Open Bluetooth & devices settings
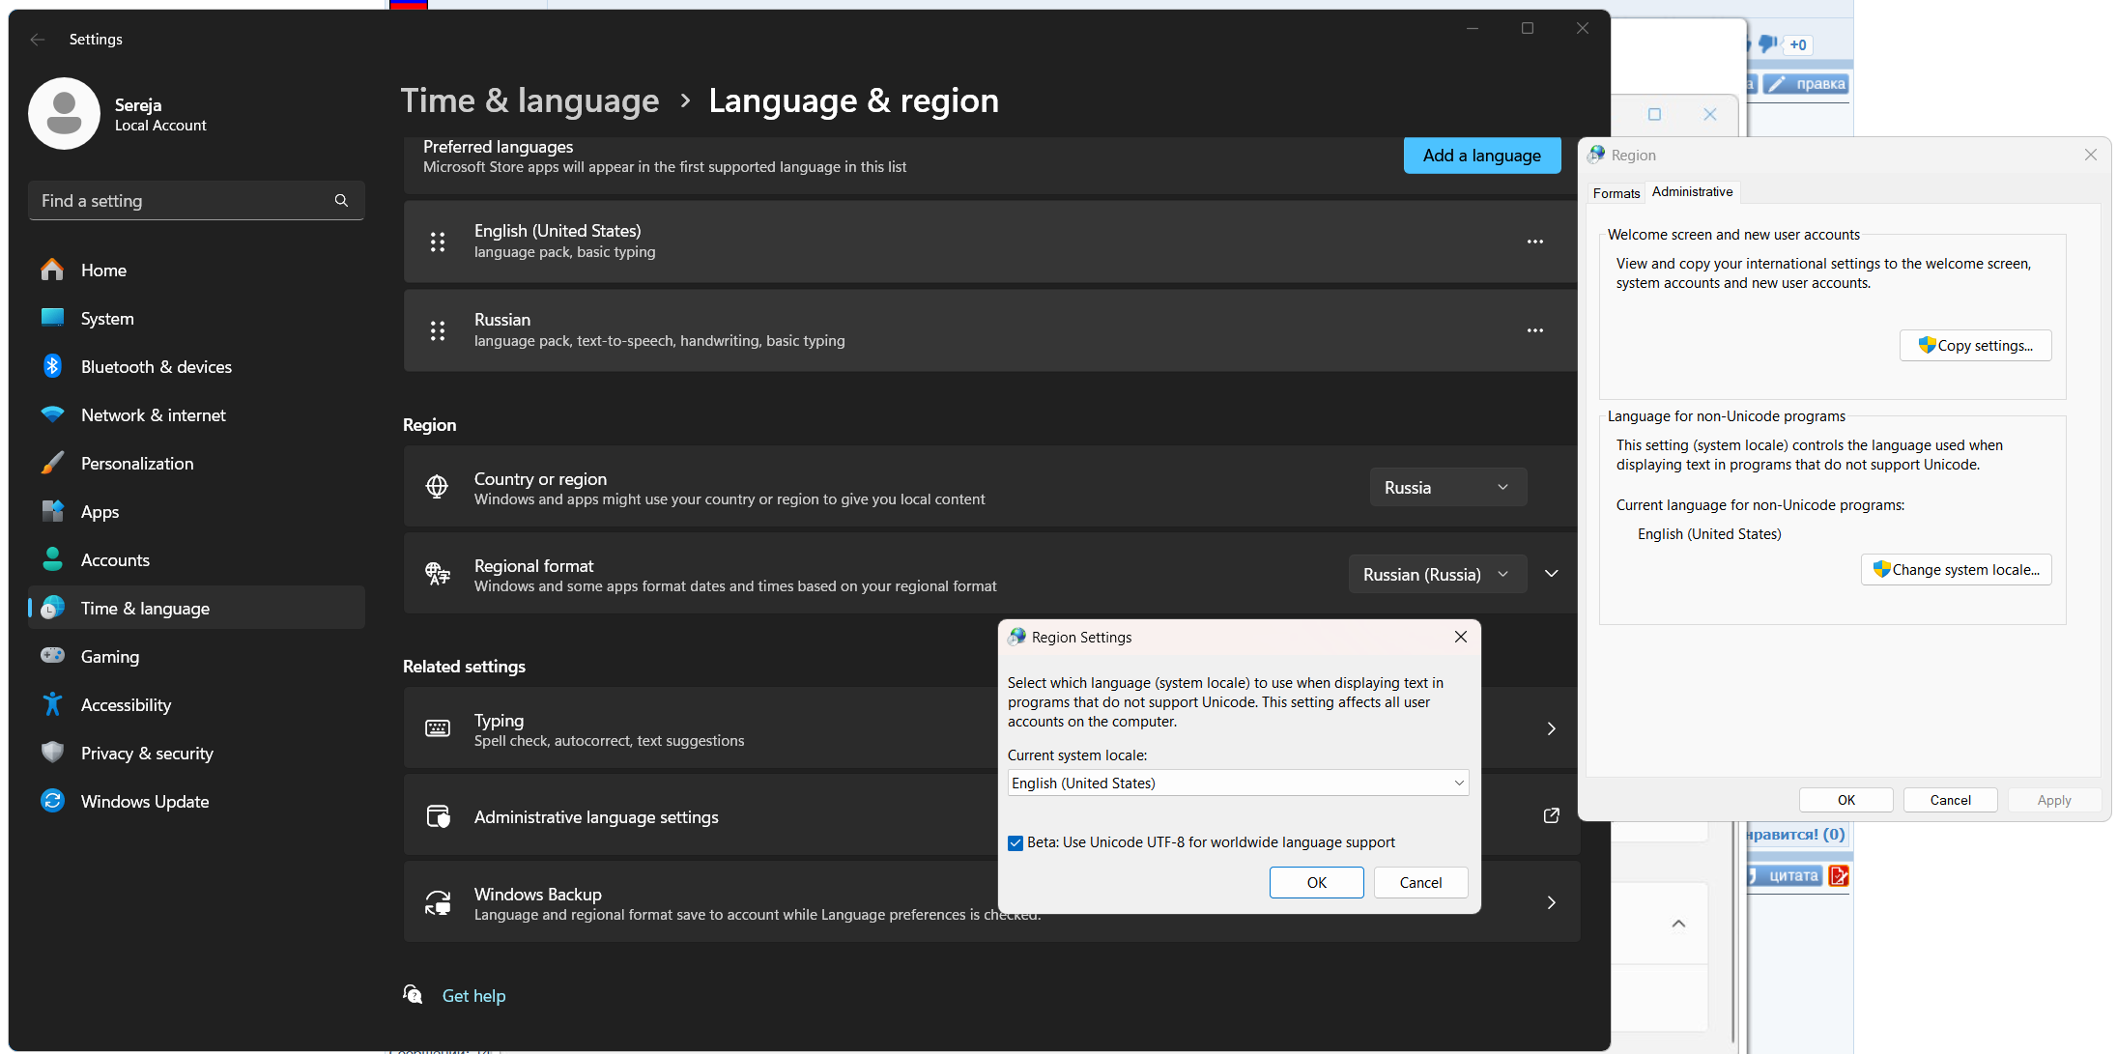2117x1054 pixels. point(196,367)
